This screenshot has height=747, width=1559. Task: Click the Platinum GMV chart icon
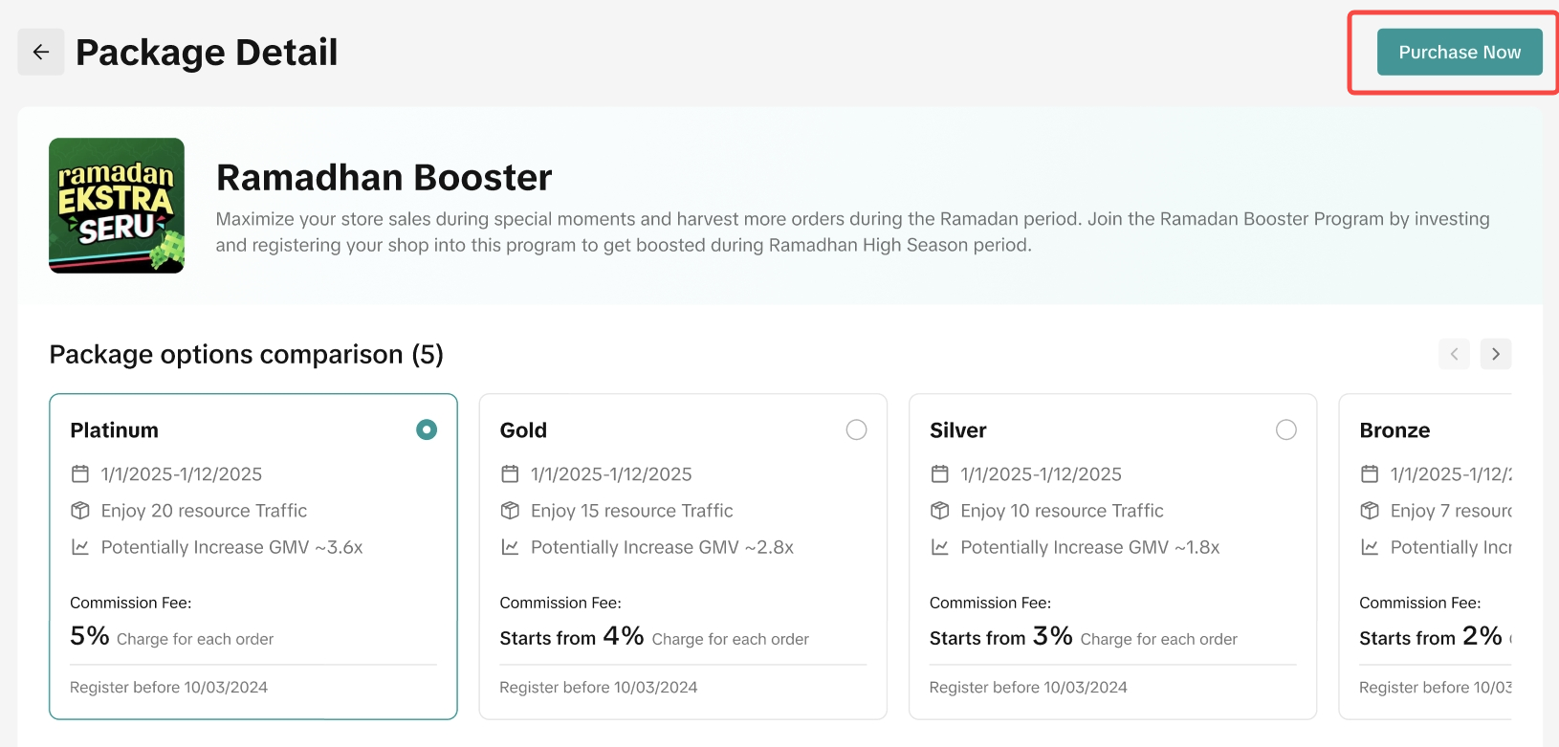[x=80, y=547]
